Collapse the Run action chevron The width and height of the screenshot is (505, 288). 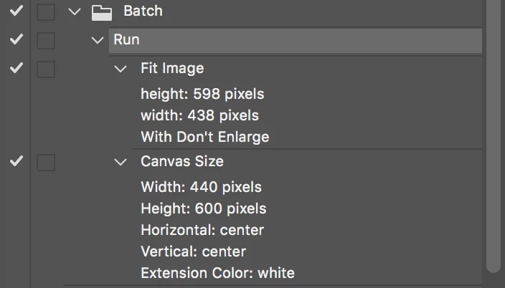point(98,40)
